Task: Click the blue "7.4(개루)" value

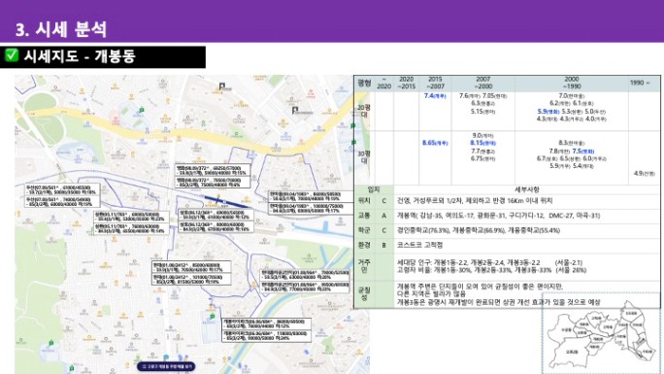Action: coord(435,96)
